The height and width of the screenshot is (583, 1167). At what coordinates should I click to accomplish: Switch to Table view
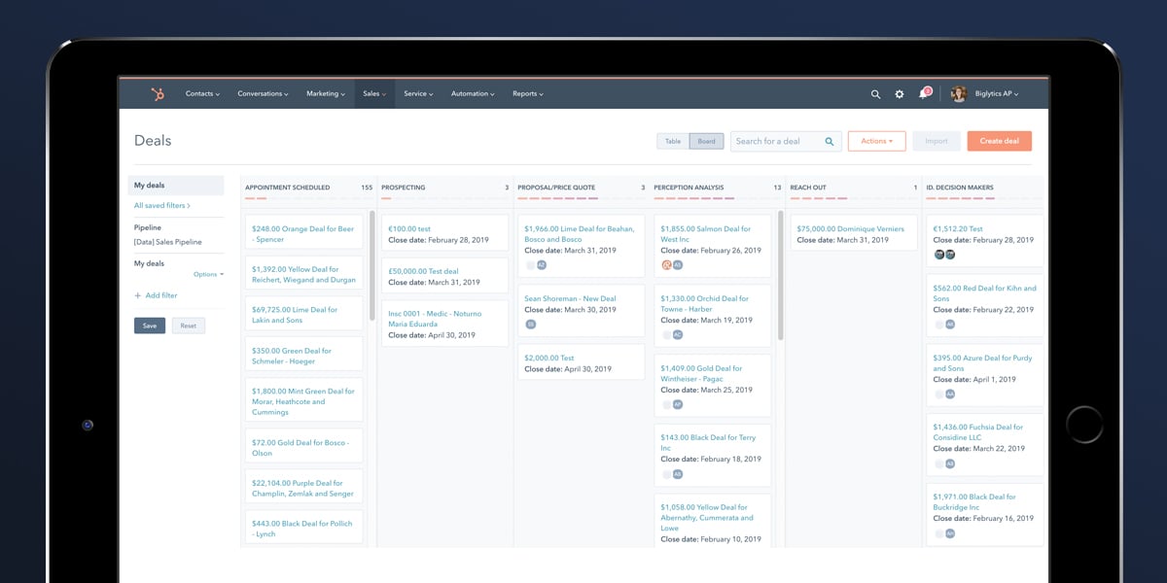click(673, 142)
